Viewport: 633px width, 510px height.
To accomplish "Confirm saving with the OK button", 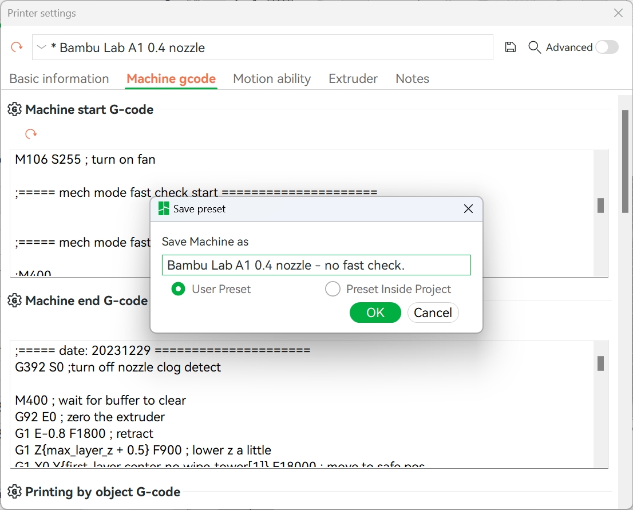I will click(375, 313).
